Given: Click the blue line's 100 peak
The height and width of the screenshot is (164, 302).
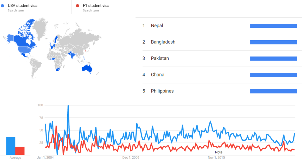Looking at the screenshot, I should coord(68,106).
